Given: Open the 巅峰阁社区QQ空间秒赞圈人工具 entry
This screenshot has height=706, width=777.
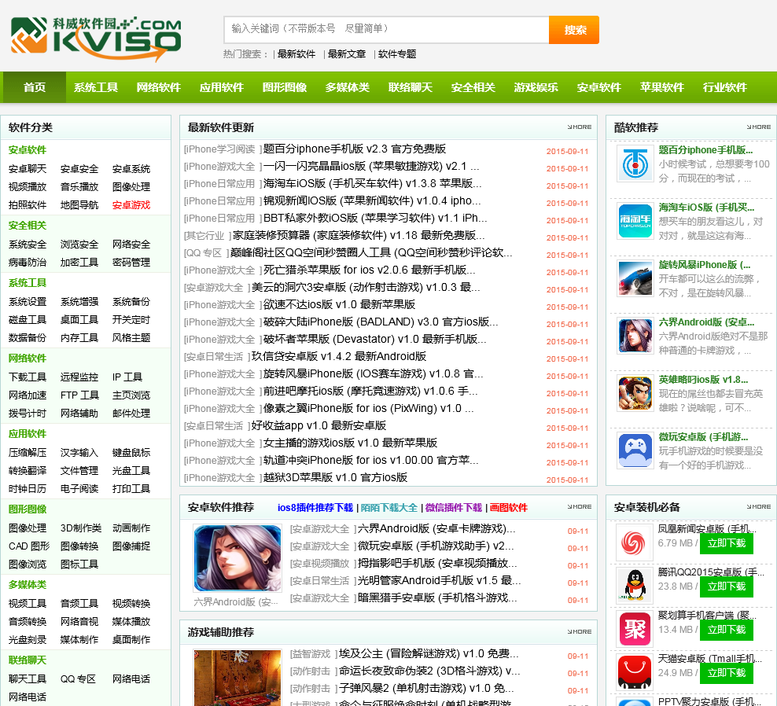Looking at the screenshot, I should click(371, 252).
